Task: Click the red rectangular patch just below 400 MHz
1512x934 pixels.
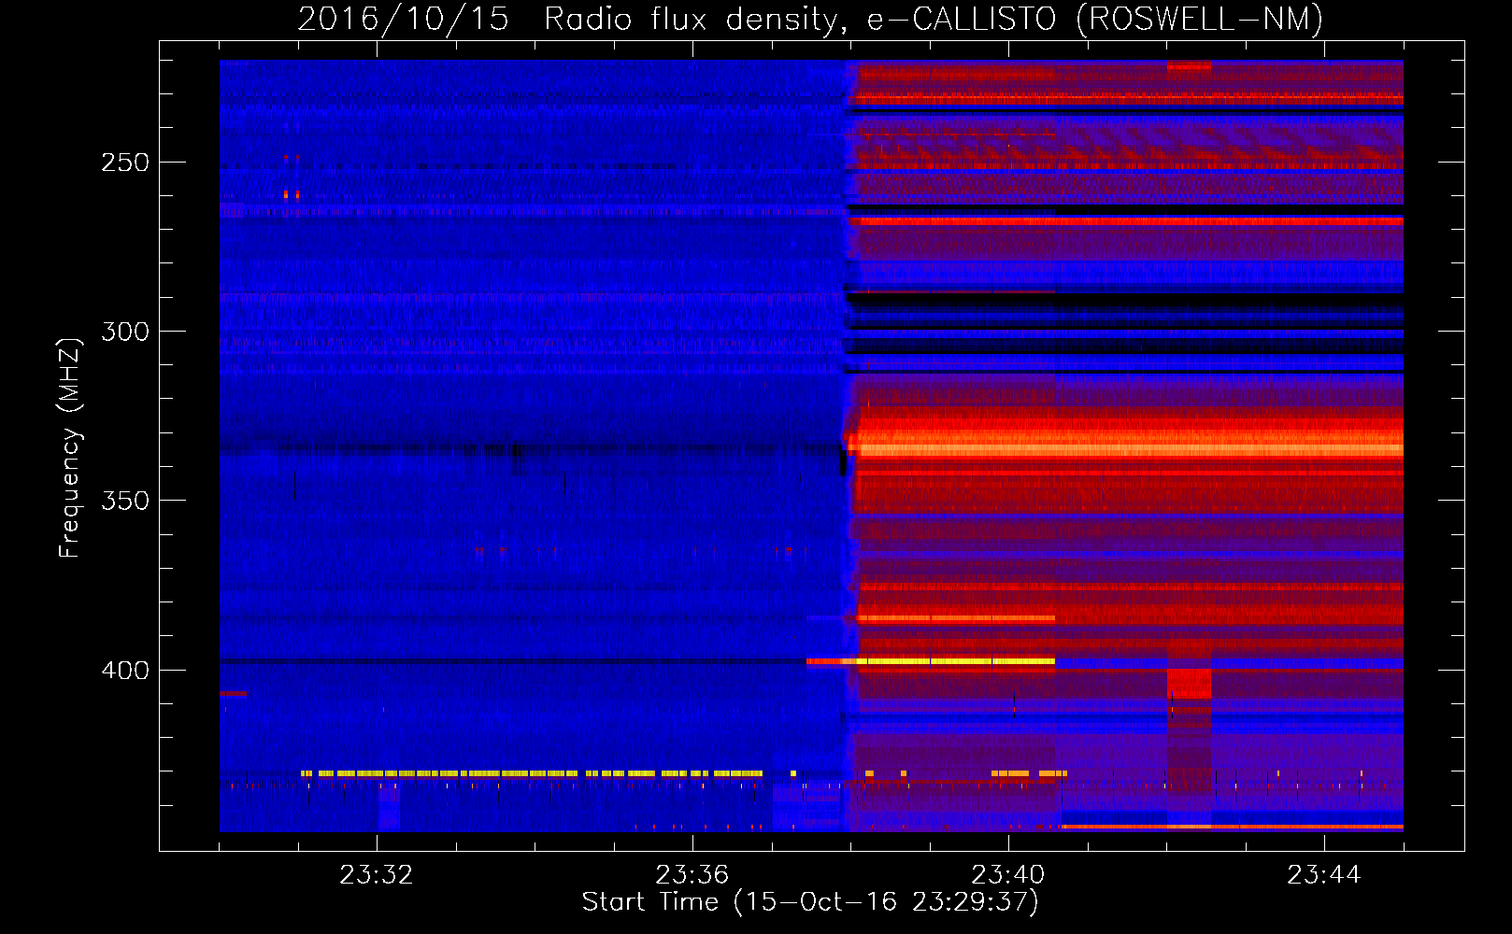Action: point(1189,683)
